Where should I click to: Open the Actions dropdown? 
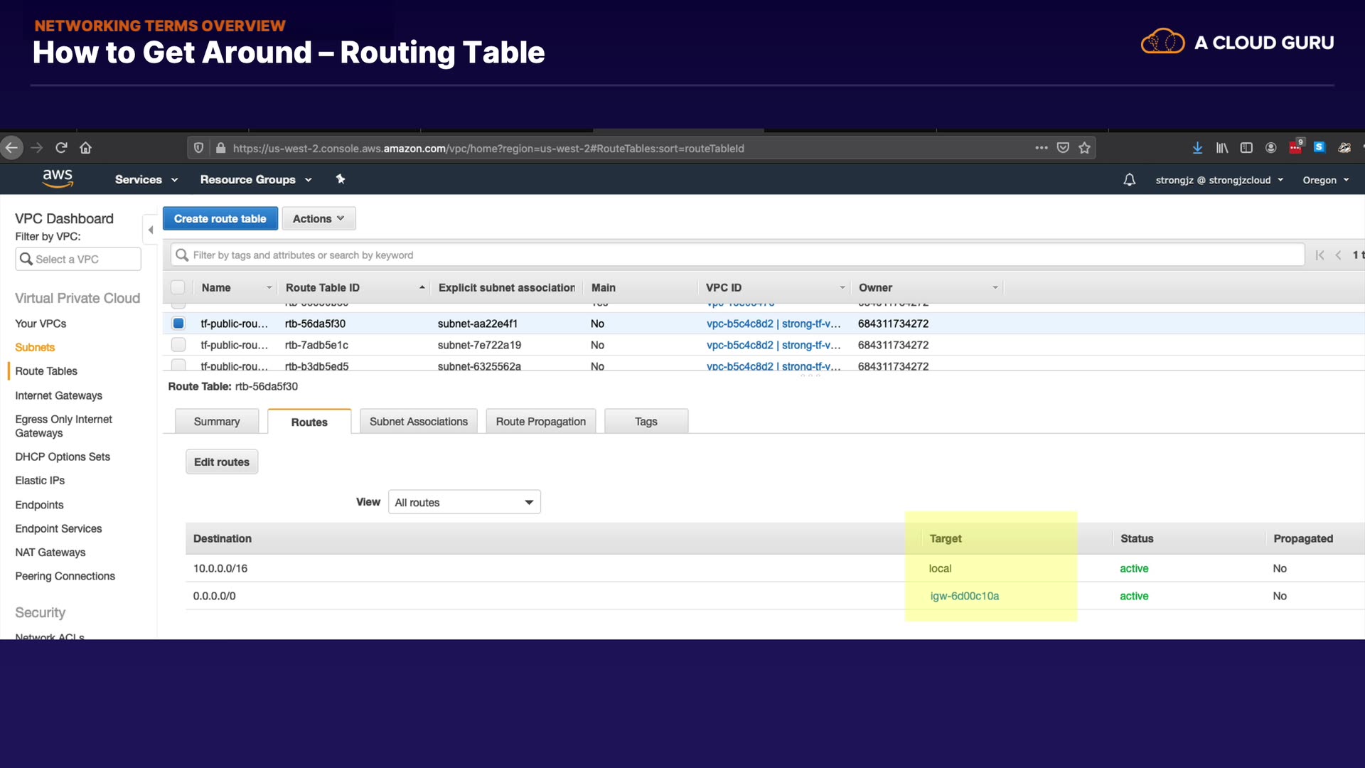318,219
